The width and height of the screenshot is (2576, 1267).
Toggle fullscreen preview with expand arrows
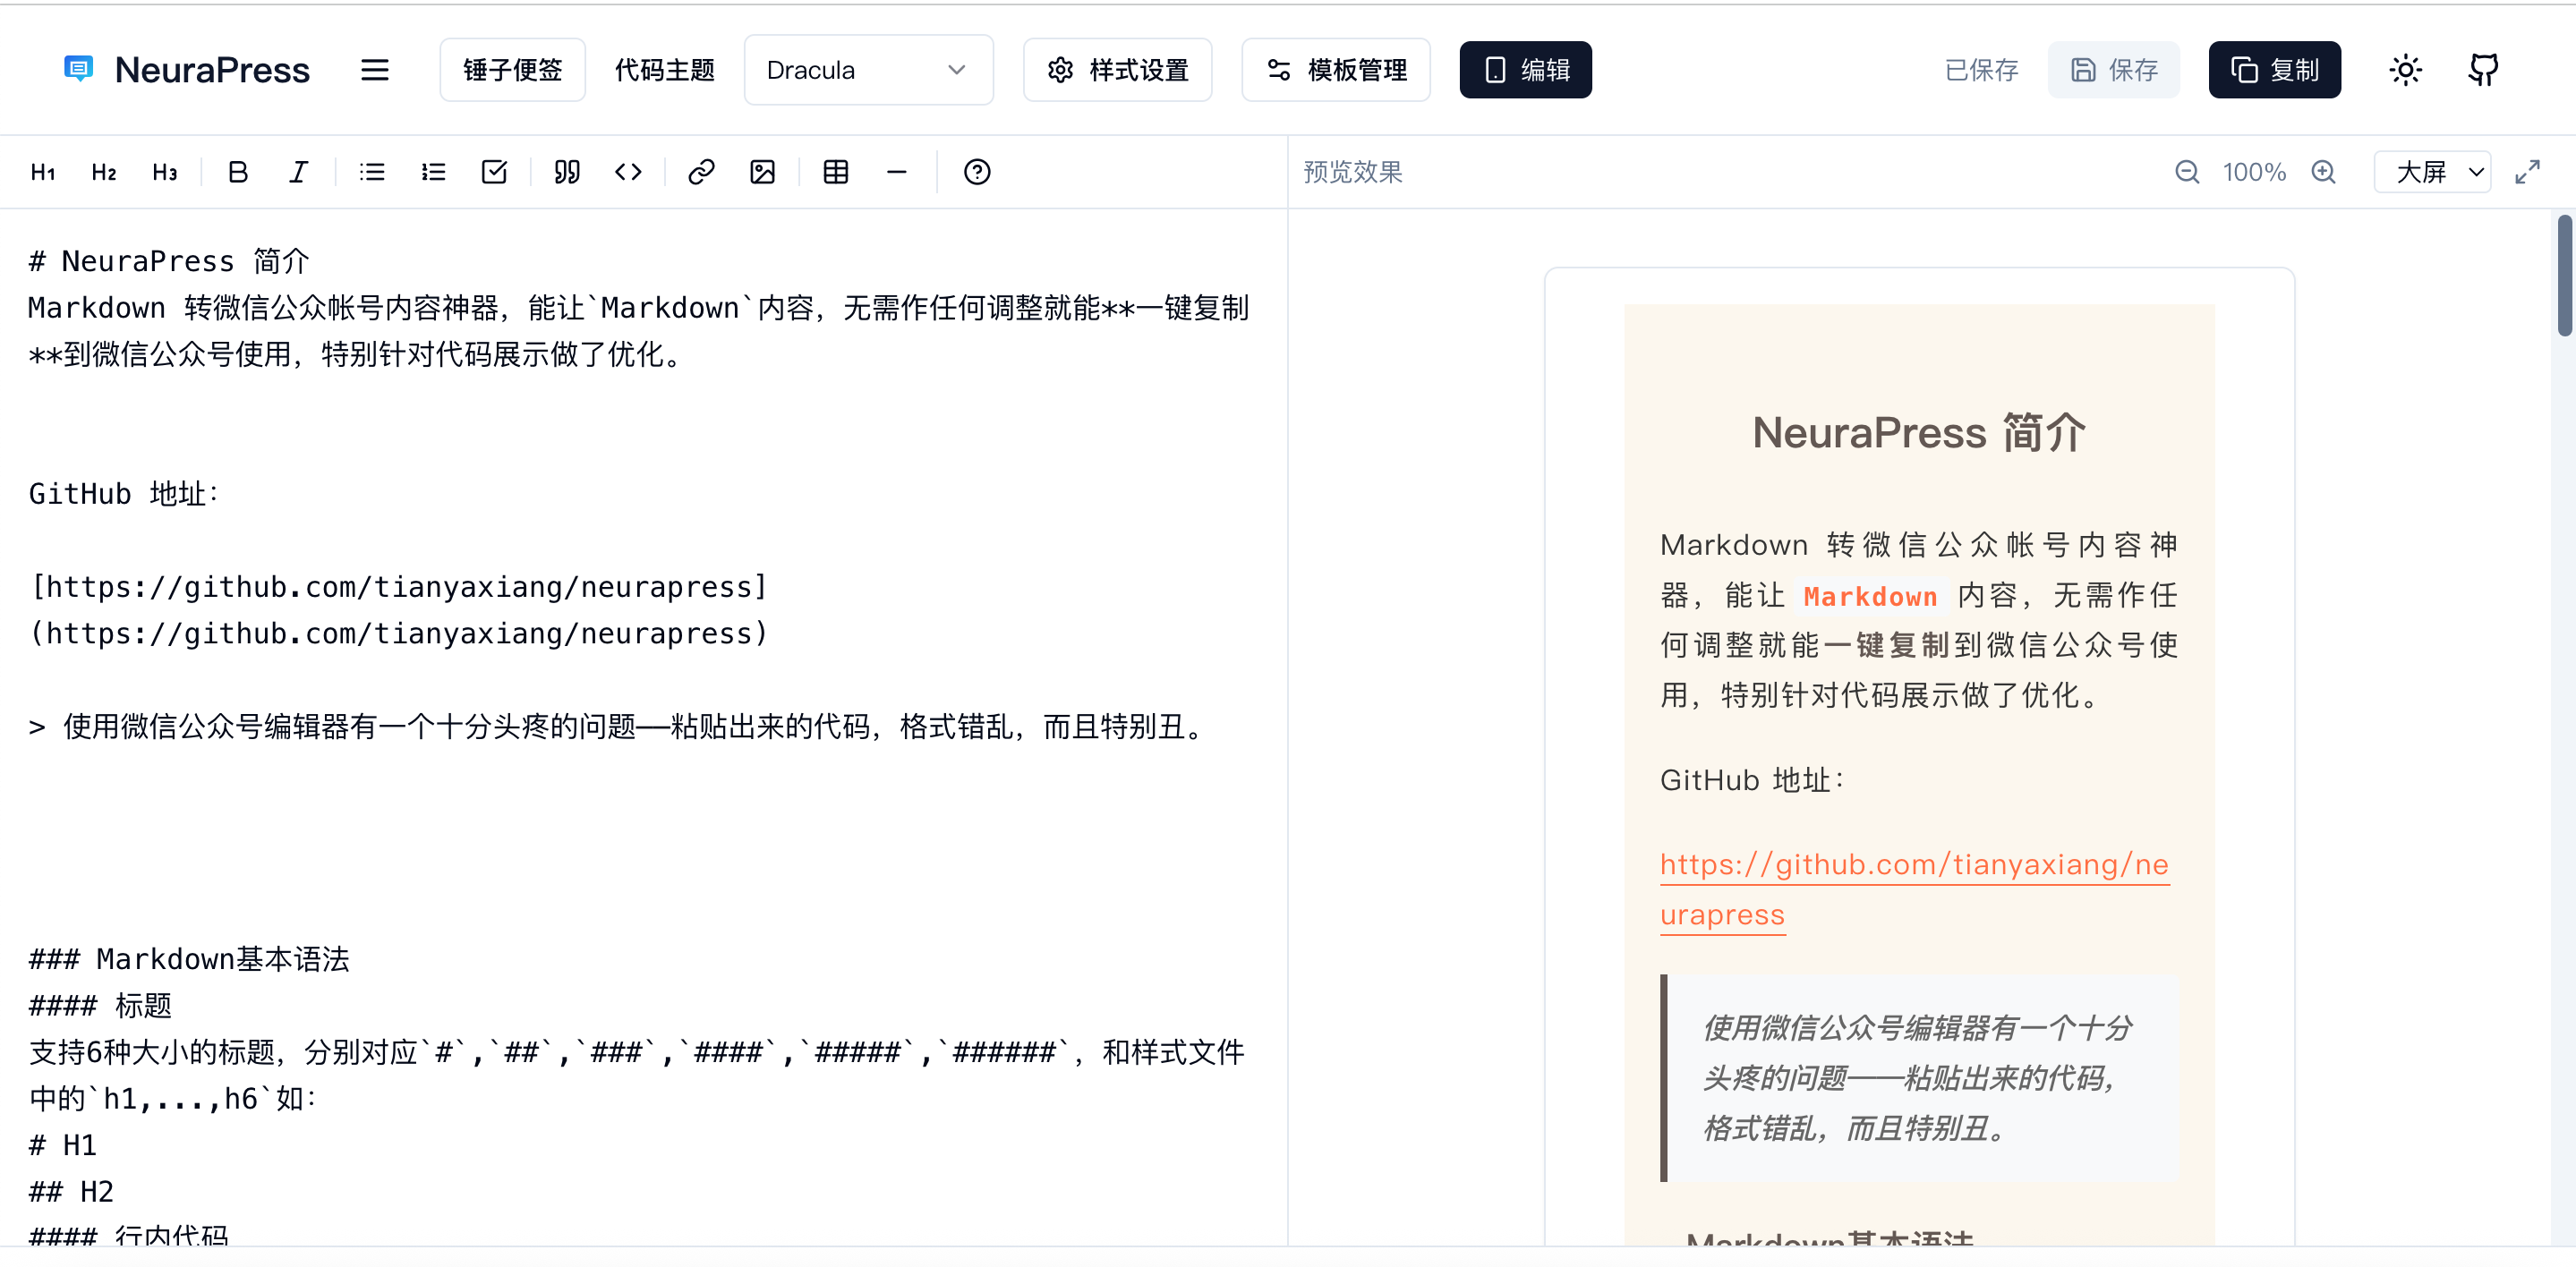point(2527,172)
